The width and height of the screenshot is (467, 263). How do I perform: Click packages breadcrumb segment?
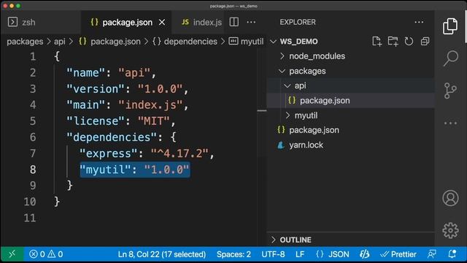[x=25, y=42]
